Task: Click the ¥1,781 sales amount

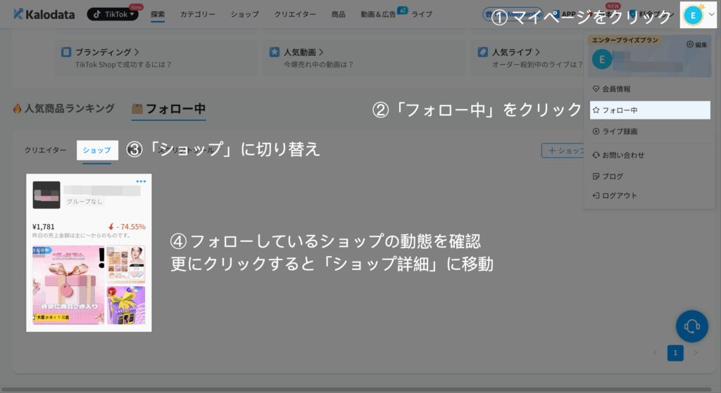Action: pos(43,227)
